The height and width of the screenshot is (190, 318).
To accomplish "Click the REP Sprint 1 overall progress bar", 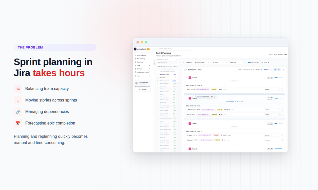I will tap(268, 70).
